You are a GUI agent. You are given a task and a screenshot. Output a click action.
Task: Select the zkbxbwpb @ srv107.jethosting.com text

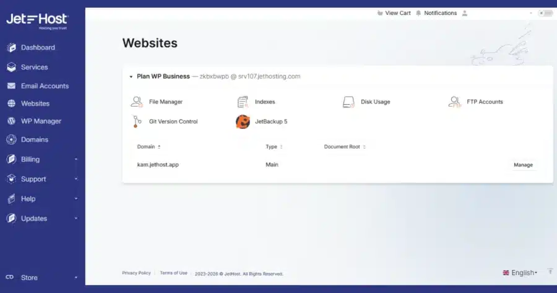click(250, 76)
